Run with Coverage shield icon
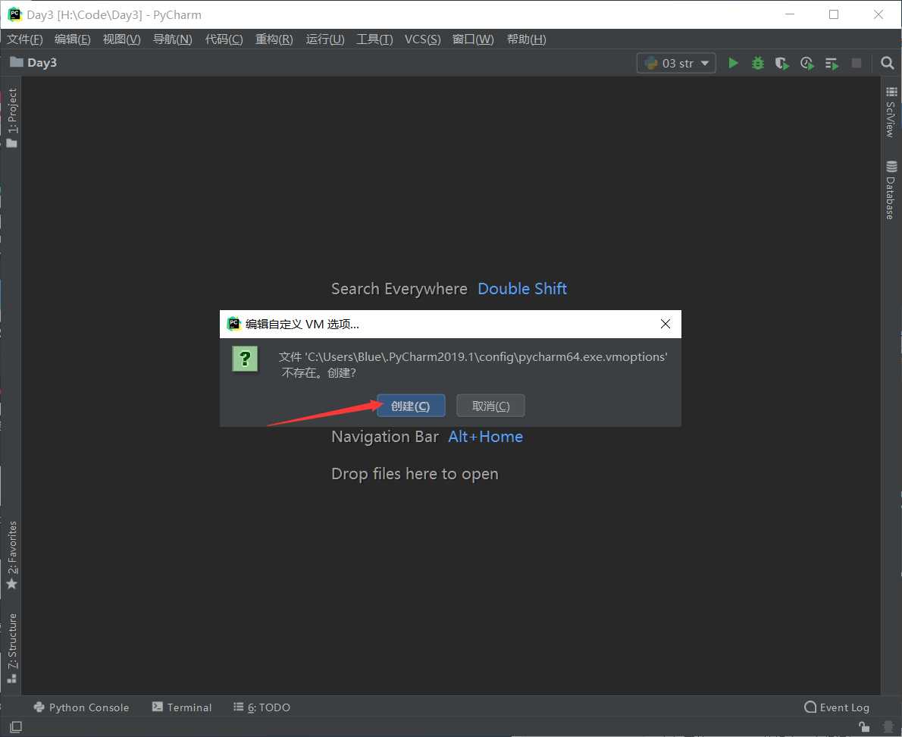 [x=781, y=63]
